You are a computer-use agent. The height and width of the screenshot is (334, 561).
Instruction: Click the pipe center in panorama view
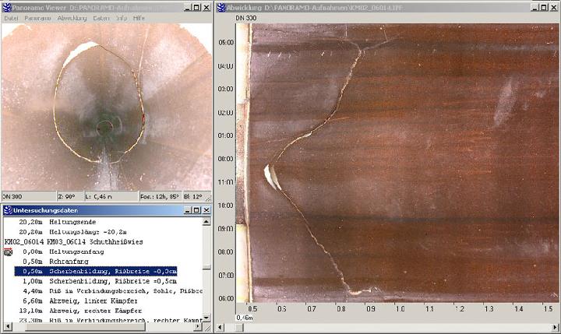(104, 127)
